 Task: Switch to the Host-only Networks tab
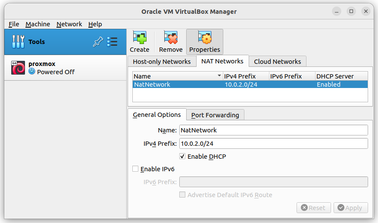[162, 62]
